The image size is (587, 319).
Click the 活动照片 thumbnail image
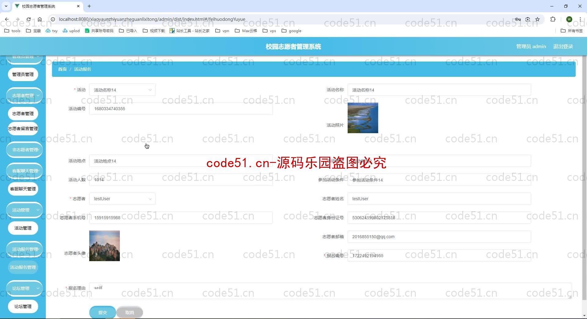[x=363, y=118]
